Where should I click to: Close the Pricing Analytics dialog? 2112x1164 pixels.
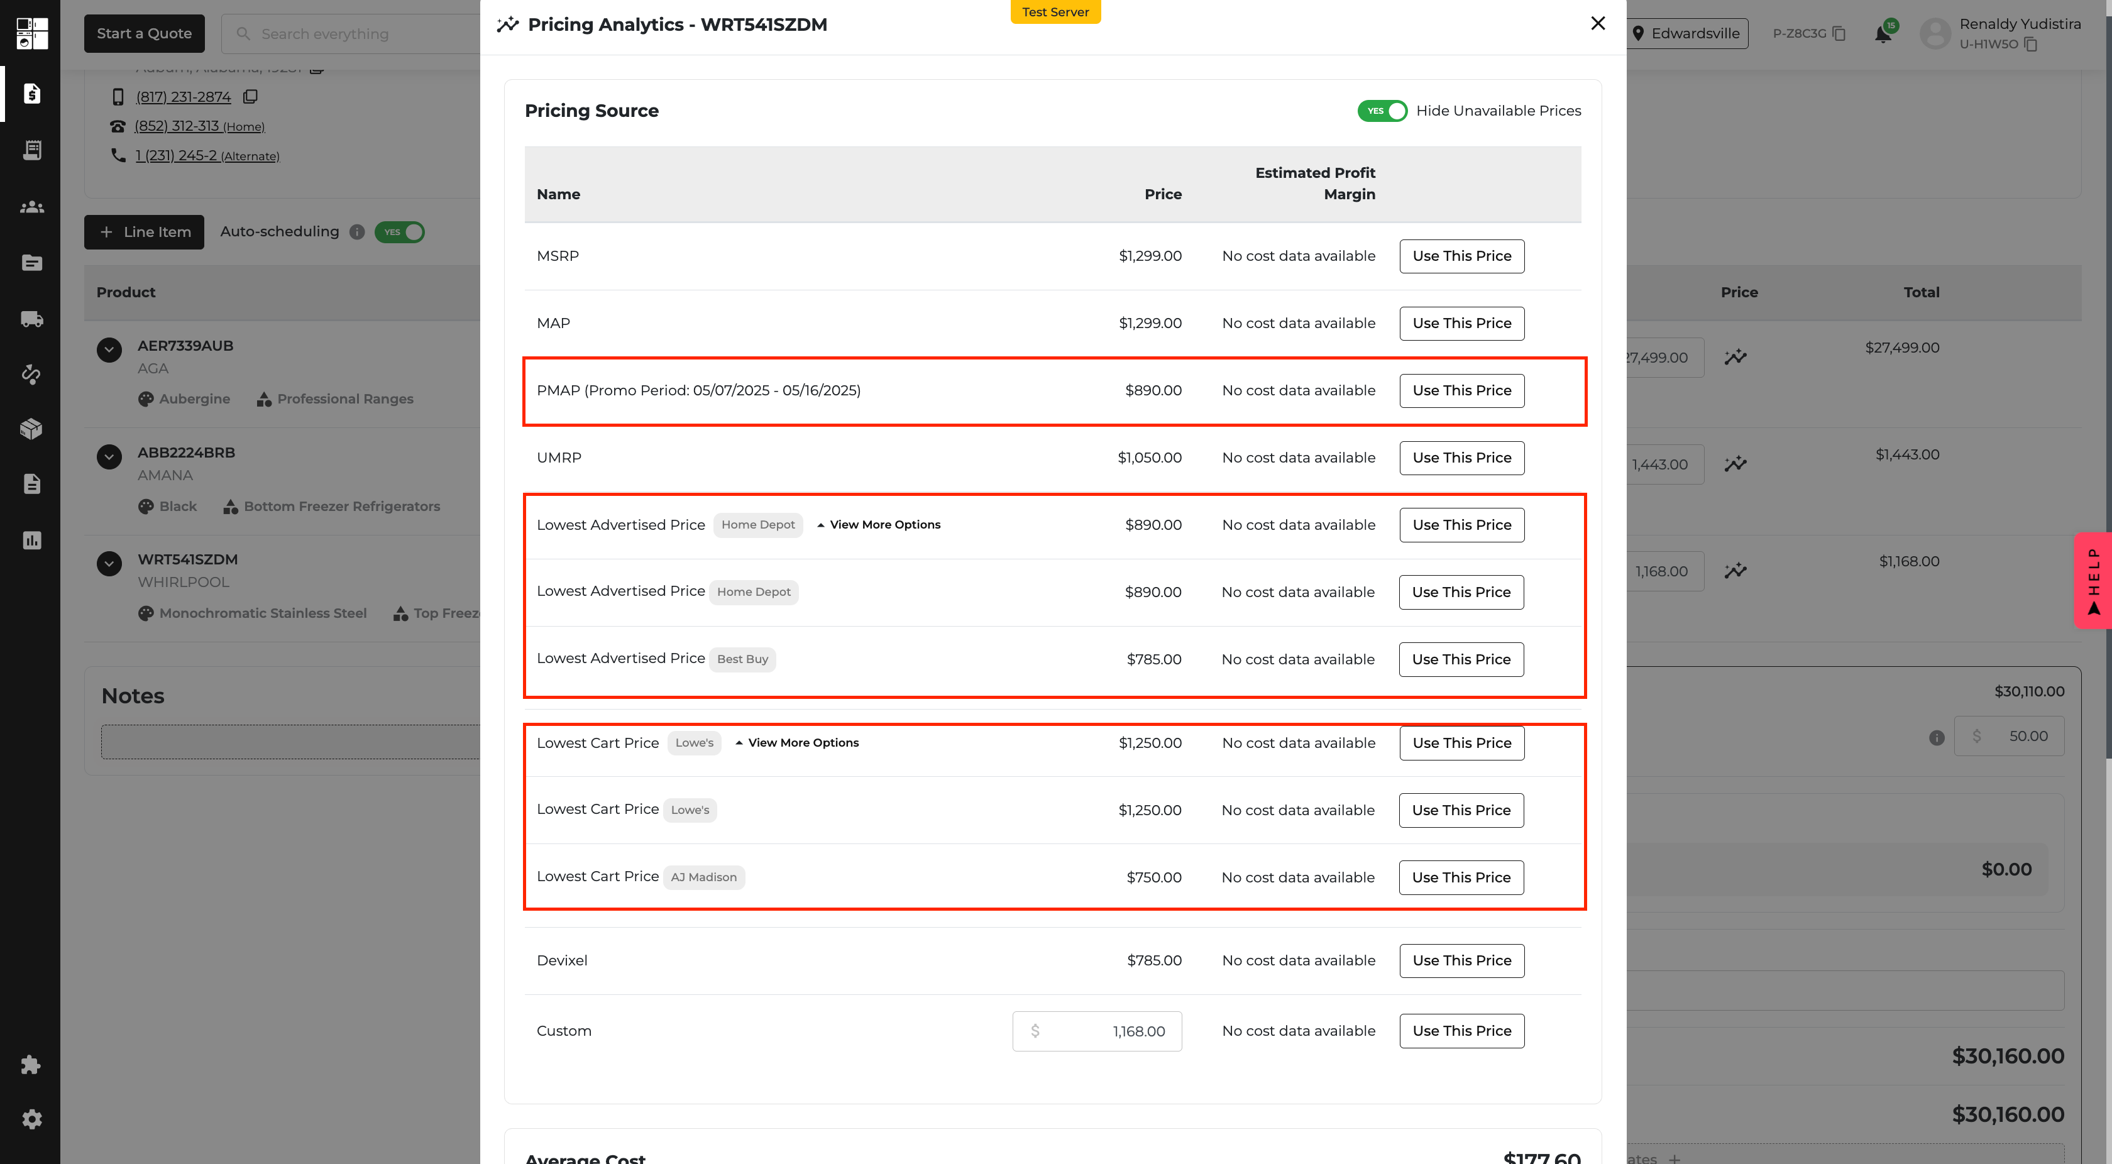[1598, 24]
